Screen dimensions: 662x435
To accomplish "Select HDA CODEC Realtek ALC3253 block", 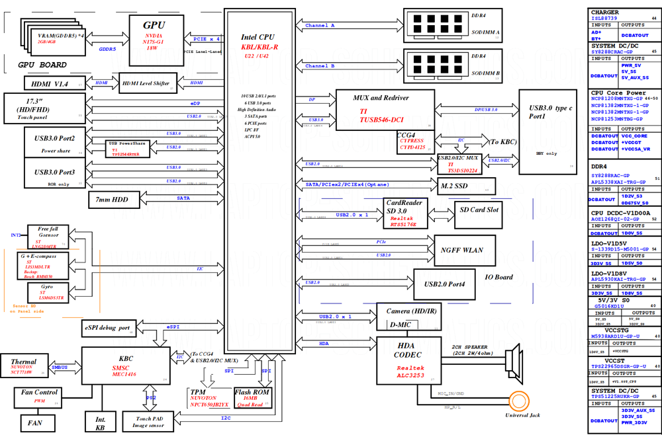I will click(x=408, y=361).
